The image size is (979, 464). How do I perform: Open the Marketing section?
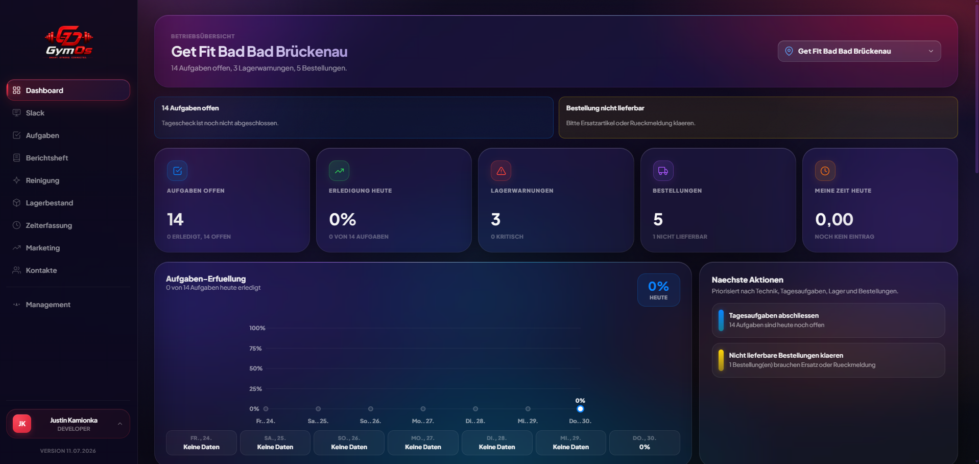coord(68,248)
